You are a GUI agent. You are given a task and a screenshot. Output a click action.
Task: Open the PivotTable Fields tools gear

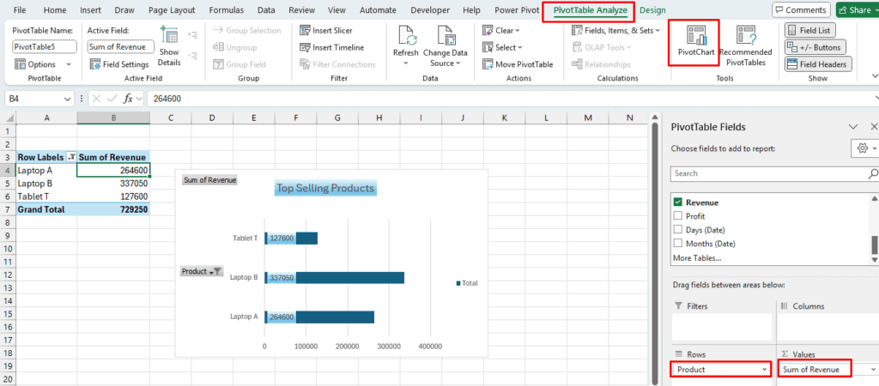865,148
